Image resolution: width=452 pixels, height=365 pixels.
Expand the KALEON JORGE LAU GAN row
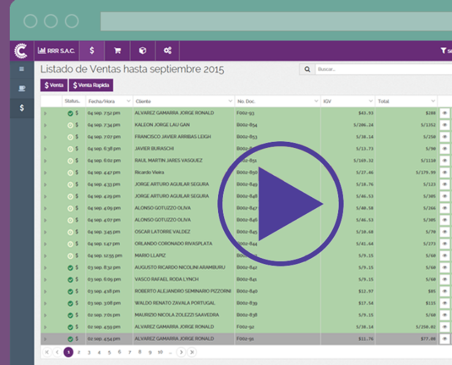pos(45,125)
